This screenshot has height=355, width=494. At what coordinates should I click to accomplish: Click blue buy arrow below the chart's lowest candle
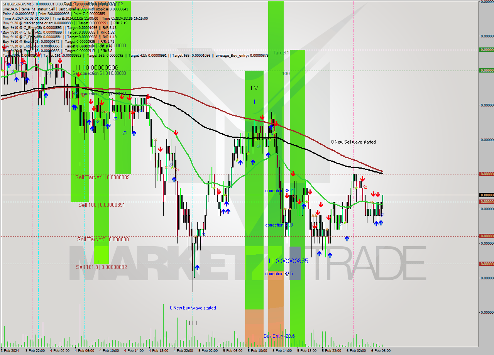tap(197, 267)
